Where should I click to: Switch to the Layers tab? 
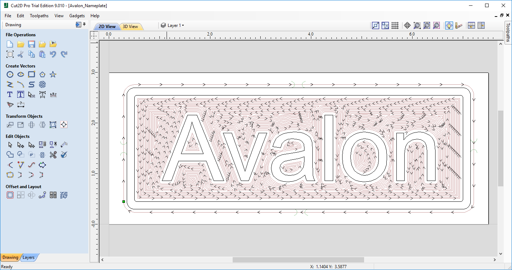pyautogui.click(x=29, y=257)
